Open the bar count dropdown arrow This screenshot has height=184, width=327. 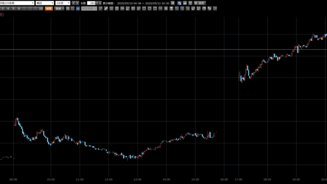pos(97,3)
